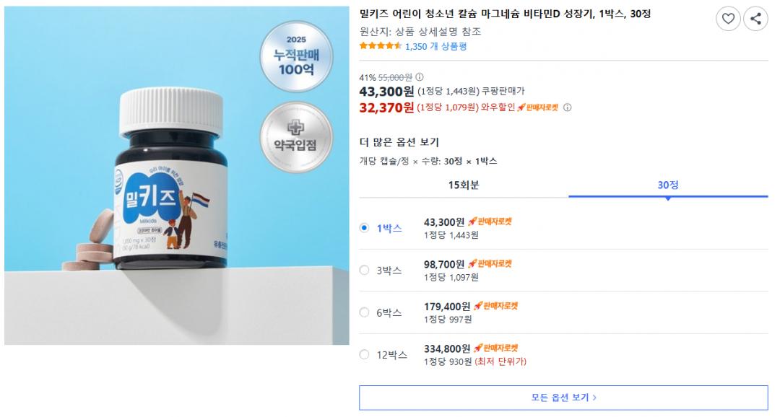Click the info icon after 와우할인 badge
780x417 pixels.
click(567, 107)
